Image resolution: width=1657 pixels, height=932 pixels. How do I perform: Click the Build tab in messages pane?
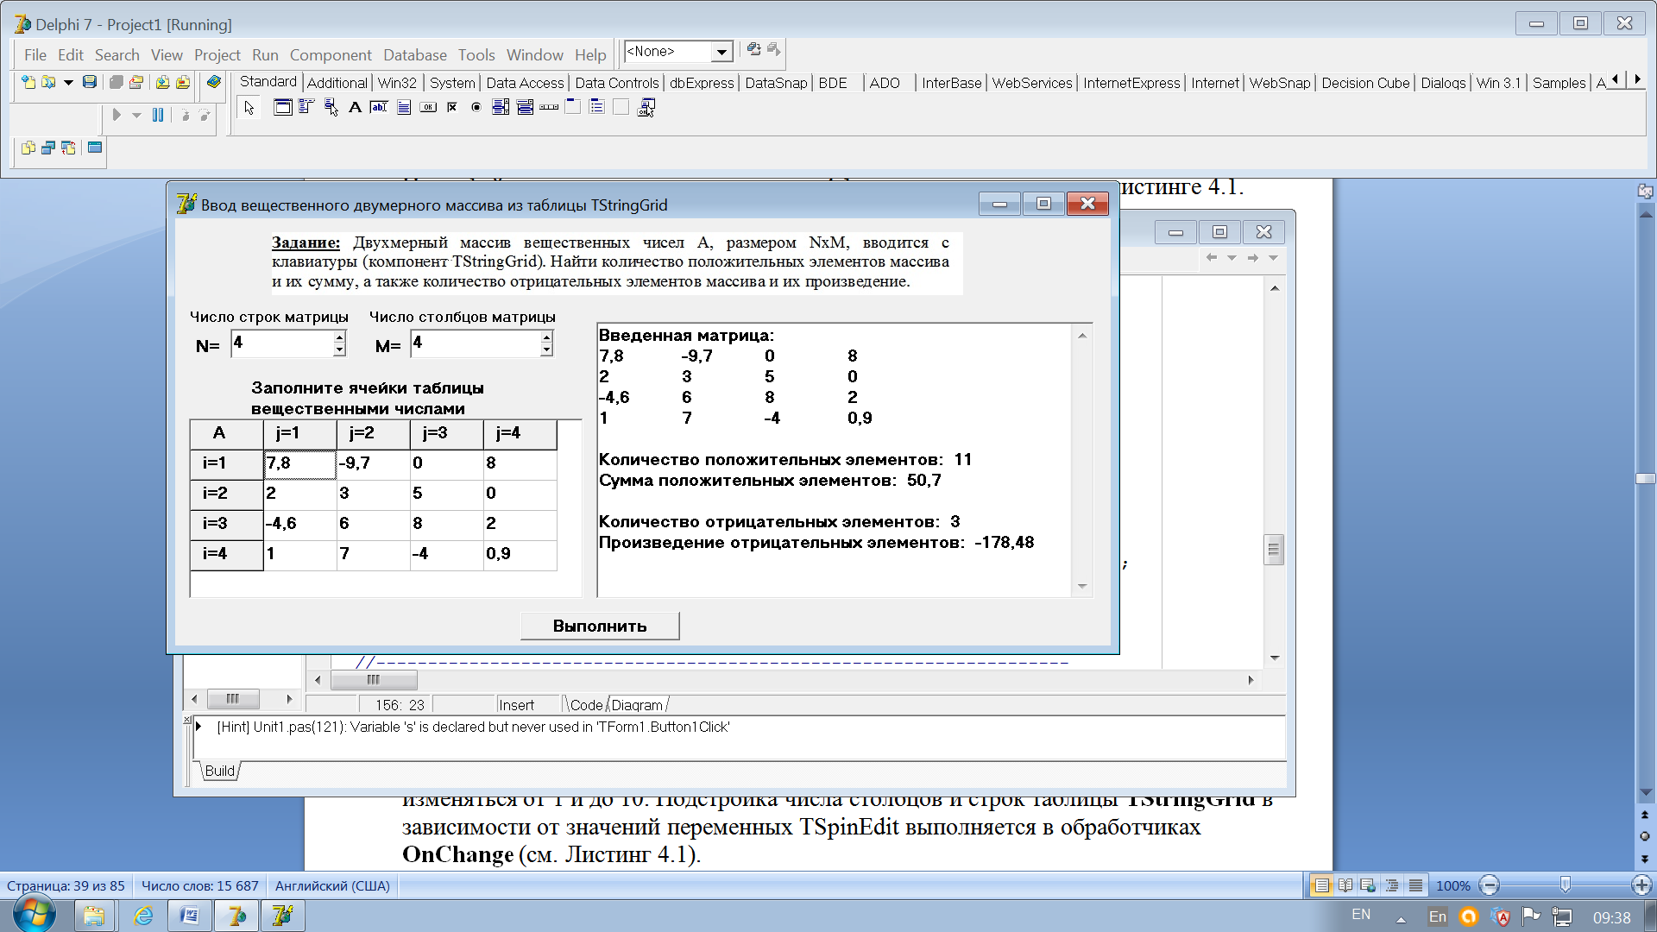(220, 771)
